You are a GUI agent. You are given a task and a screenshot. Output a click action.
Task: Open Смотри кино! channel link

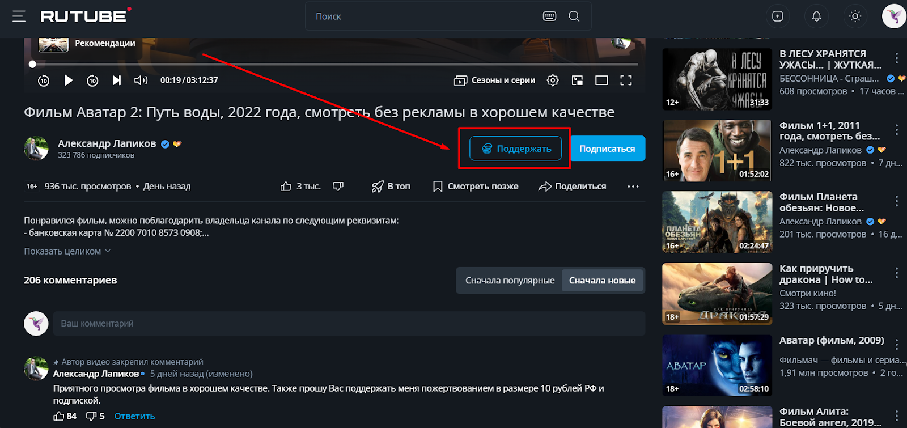click(x=808, y=293)
